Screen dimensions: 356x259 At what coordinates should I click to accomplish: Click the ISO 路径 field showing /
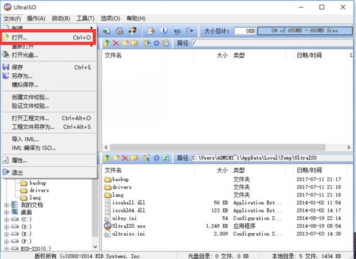(272, 43)
